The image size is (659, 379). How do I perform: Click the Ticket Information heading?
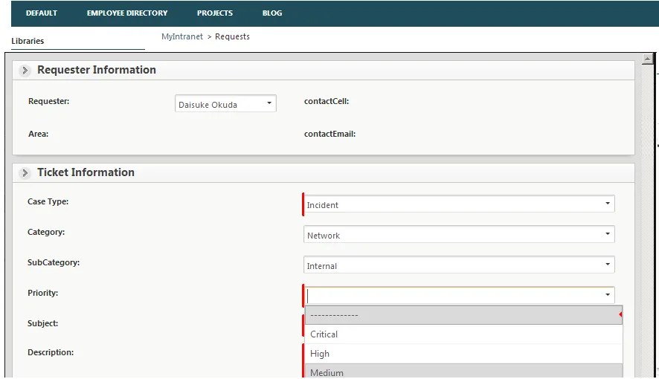pos(86,172)
